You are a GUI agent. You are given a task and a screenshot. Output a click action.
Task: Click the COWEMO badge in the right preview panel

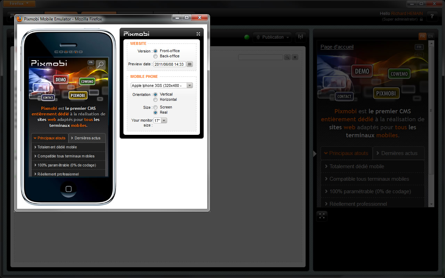(x=399, y=74)
